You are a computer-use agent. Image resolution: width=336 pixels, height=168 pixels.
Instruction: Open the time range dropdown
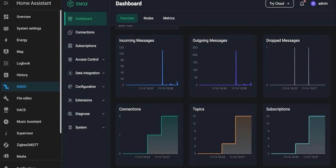147,26
